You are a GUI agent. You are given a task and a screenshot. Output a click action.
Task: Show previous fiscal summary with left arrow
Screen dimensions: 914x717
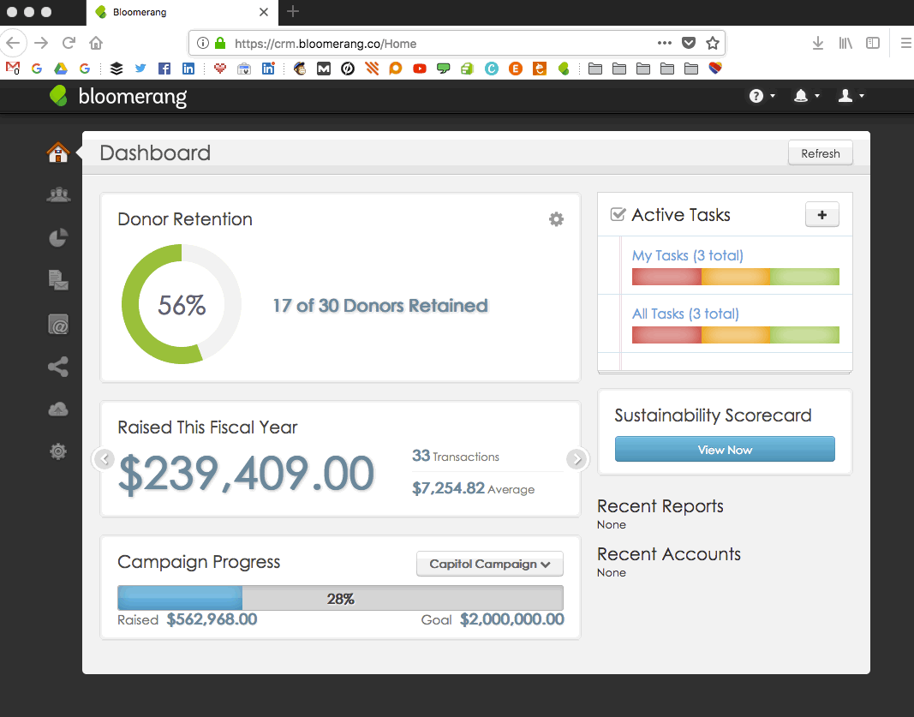(105, 459)
